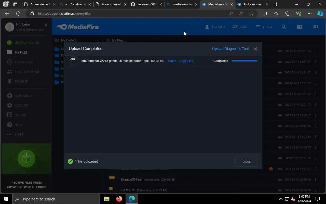Viewport: 326px width, 204px height.
Task: Click the Share link for the uploaded apk
Action: (x=172, y=61)
